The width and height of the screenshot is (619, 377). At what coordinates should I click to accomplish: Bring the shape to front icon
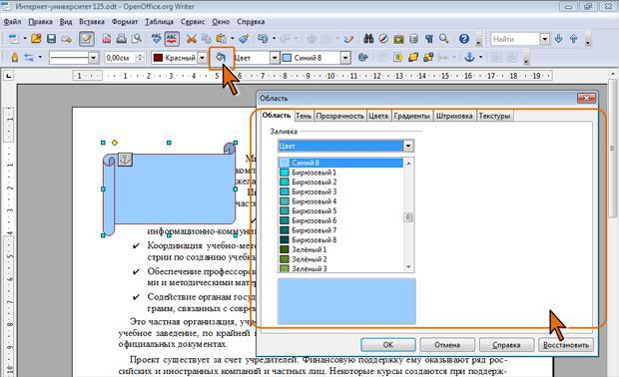pyautogui.click(x=413, y=58)
